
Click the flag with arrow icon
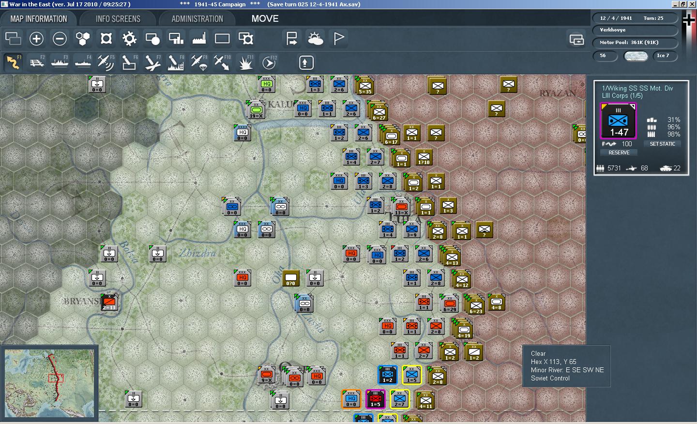[x=292, y=38]
